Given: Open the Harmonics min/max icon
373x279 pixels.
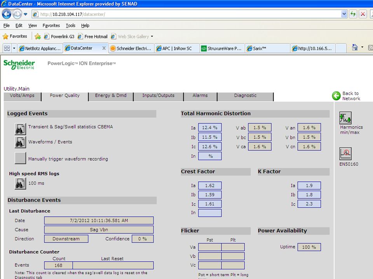Looking at the screenshot, I should (x=345, y=118).
